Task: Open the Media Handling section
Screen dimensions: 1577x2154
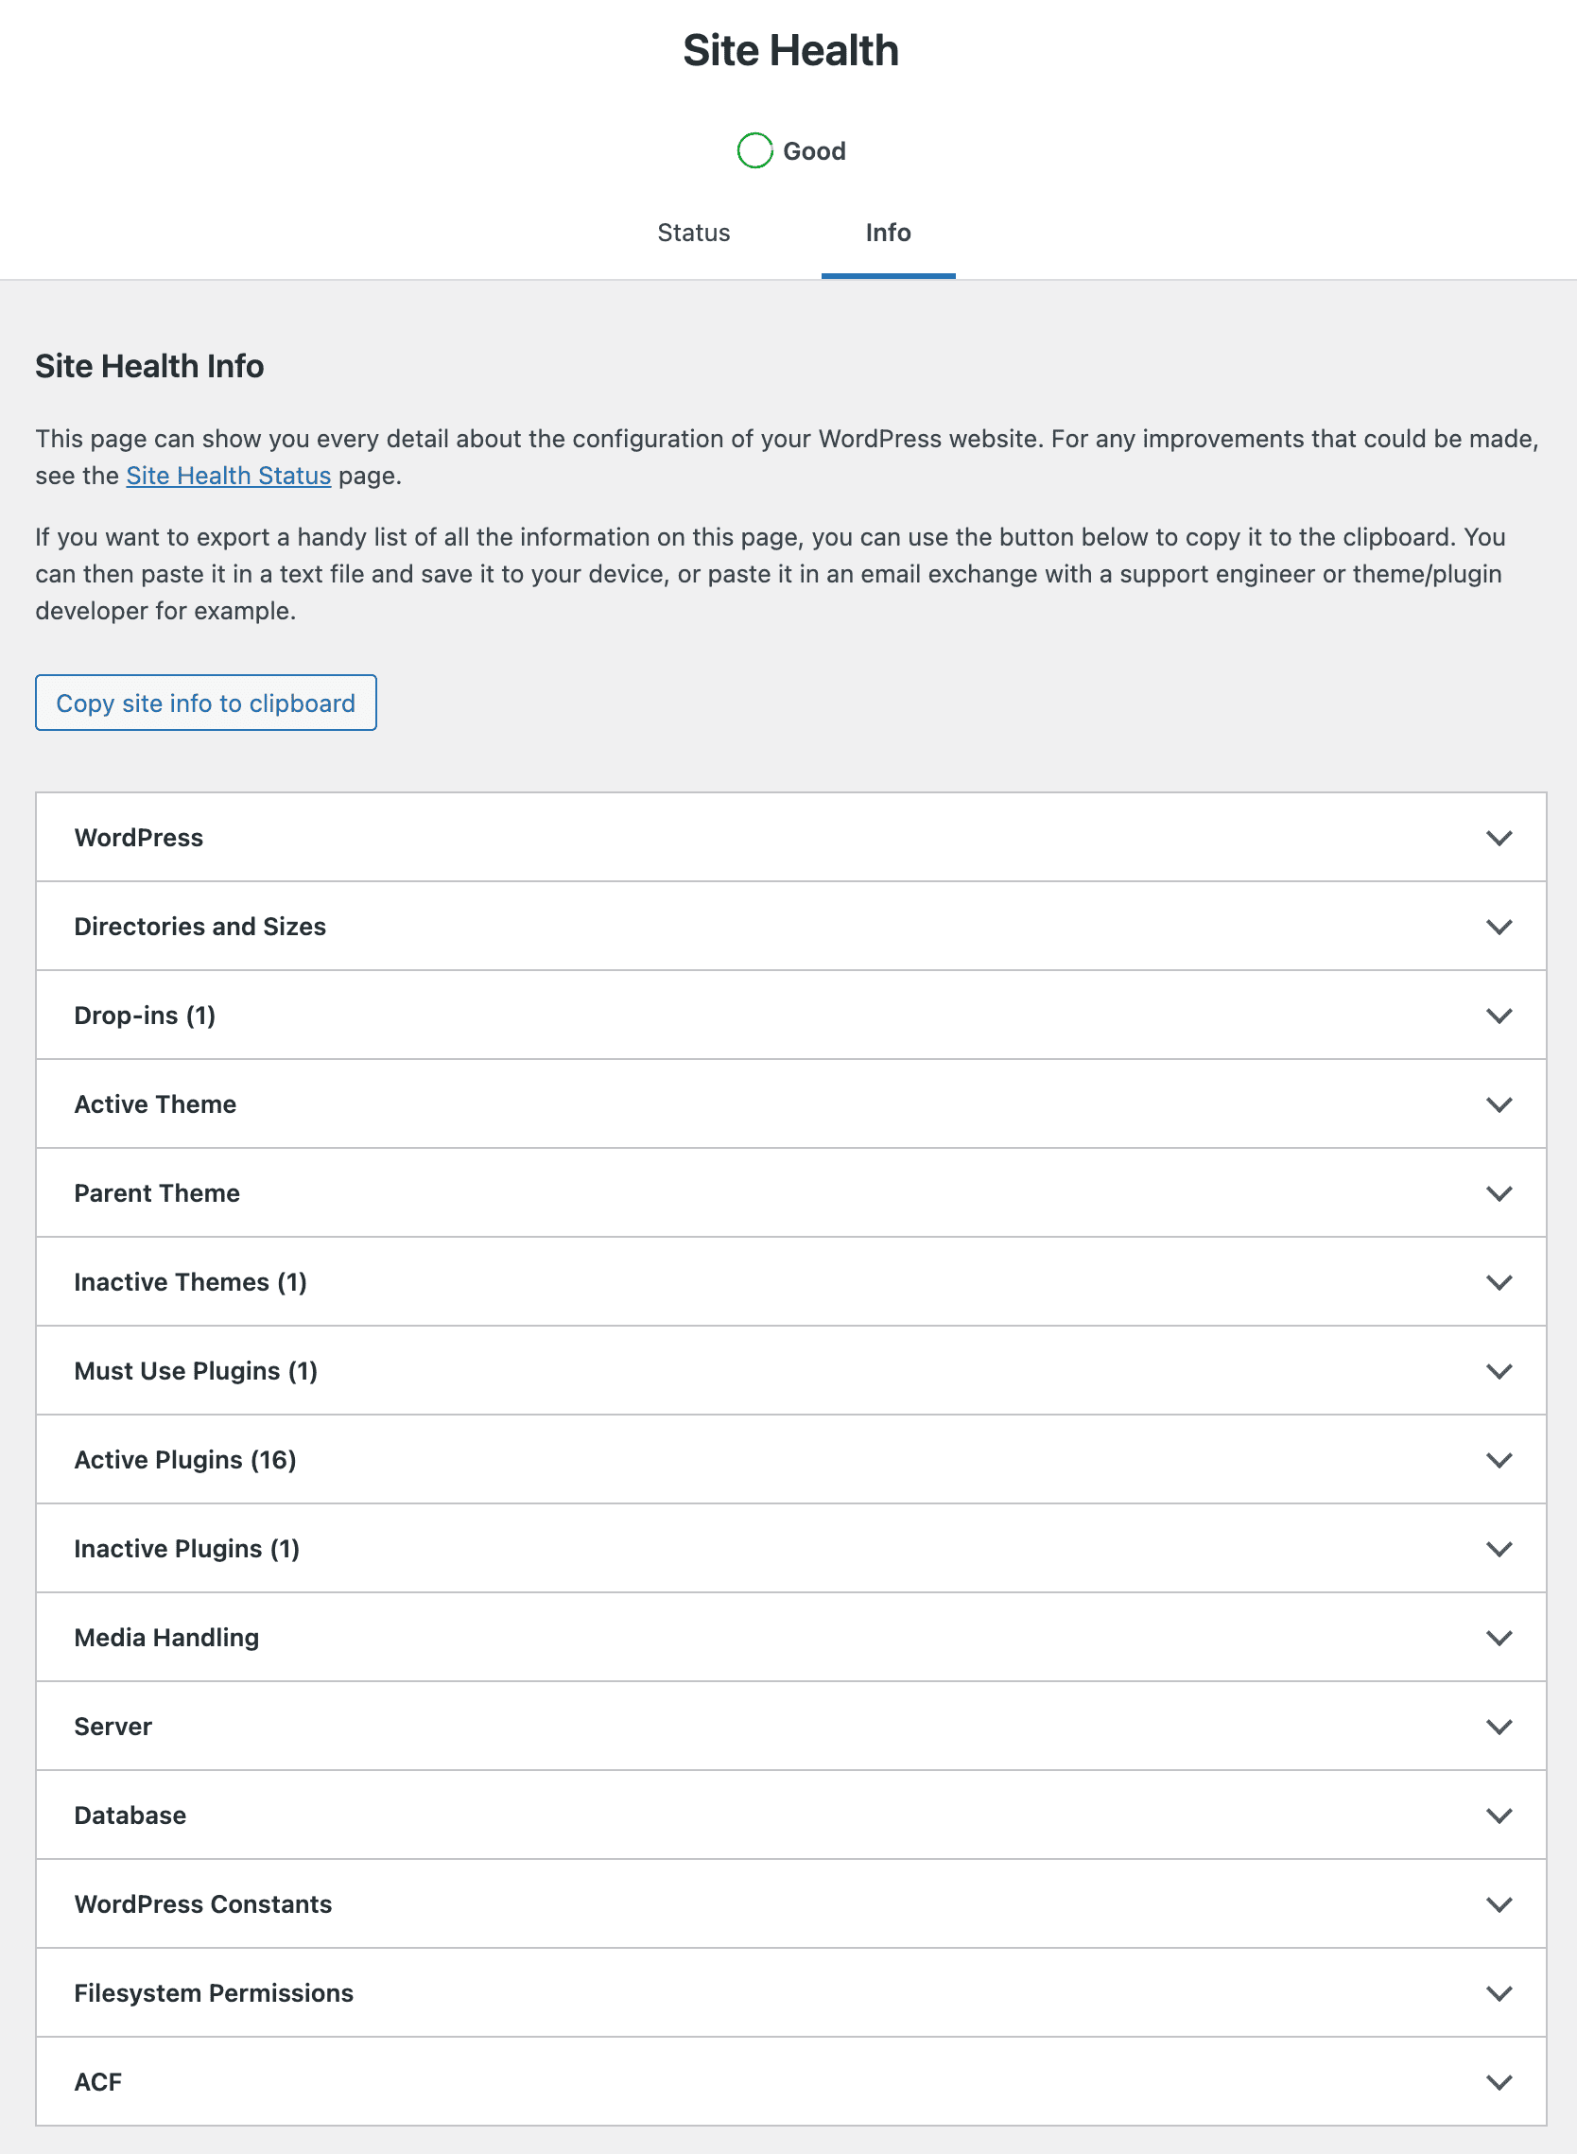Action: tap(788, 1637)
